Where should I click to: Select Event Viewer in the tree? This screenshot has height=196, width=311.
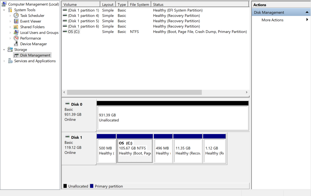tap(31, 21)
